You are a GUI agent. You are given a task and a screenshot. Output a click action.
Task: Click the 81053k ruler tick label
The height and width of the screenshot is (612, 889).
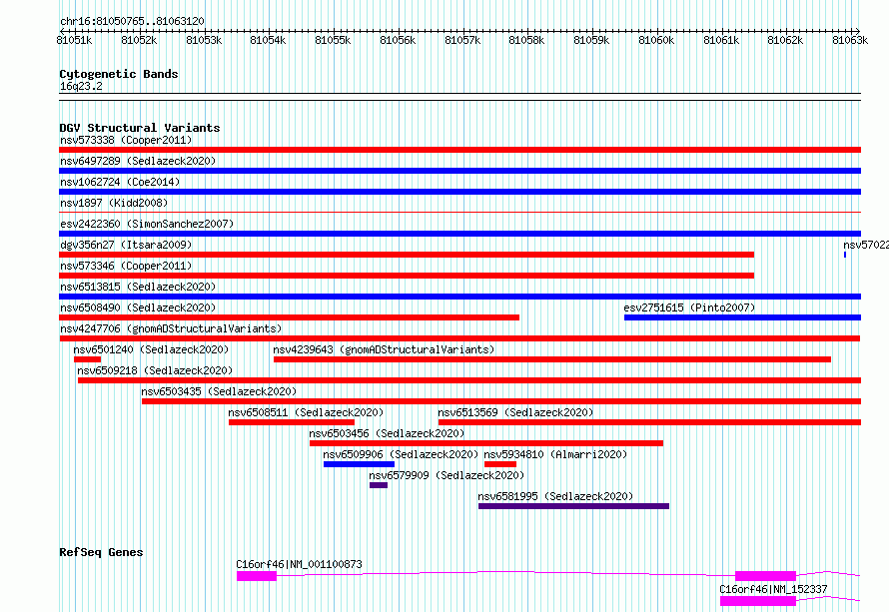click(204, 40)
